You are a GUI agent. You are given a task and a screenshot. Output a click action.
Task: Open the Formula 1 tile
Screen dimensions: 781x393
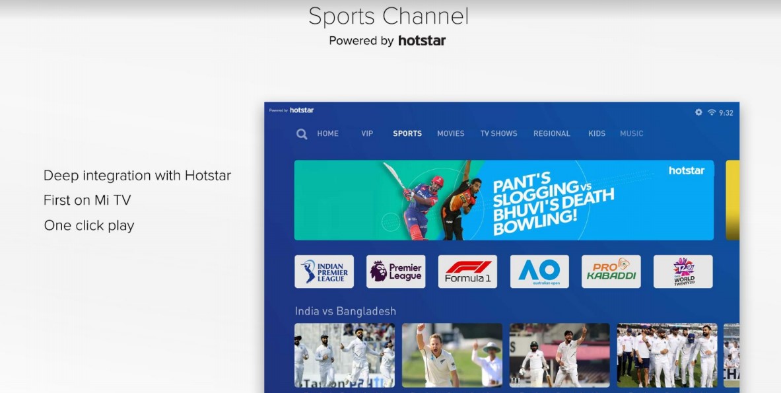[x=467, y=271]
